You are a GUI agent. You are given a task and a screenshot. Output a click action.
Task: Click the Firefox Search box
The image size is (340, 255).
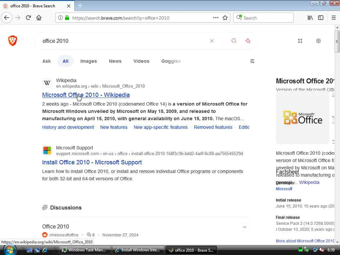[x=263, y=18]
